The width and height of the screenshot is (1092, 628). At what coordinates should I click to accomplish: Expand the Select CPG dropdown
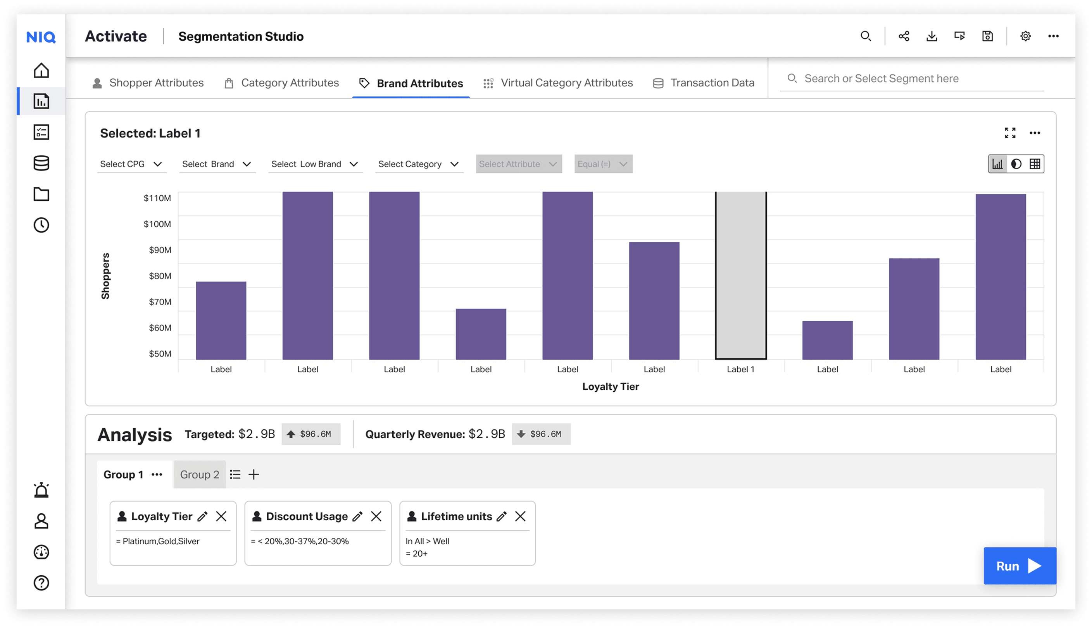pyautogui.click(x=131, y=164)
